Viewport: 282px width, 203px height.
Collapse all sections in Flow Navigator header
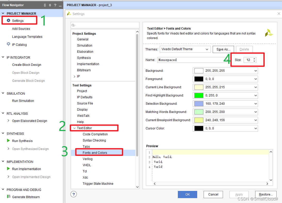point(45,5)
